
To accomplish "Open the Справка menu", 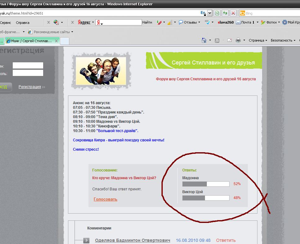I will tap(22, 22).
